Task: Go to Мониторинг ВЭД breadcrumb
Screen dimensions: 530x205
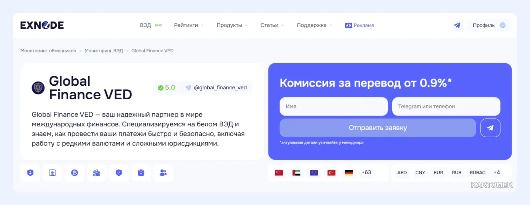Action: click(x=104, y=51)
